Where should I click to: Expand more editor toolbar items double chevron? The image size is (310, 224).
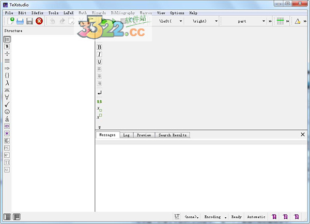tap(99, 127)
